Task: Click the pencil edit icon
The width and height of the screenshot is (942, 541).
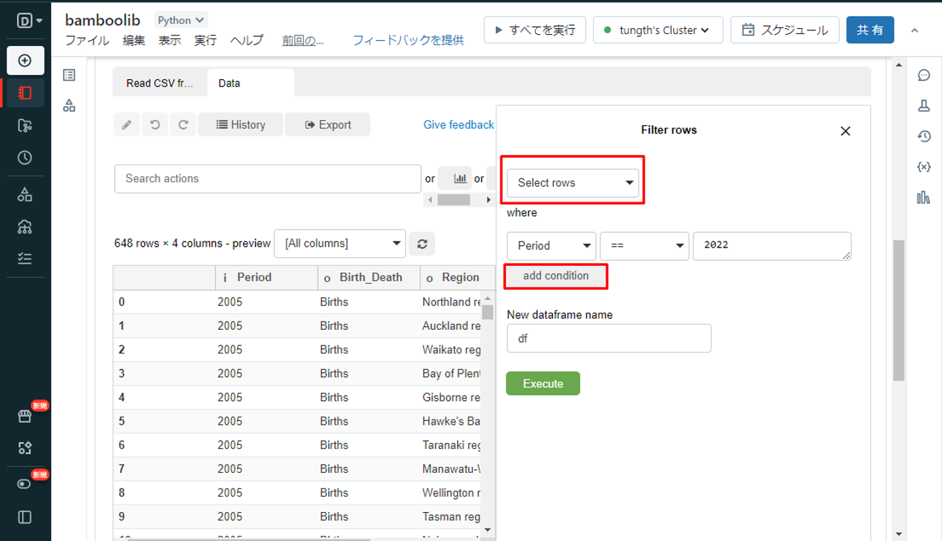Action: [127, 125]
